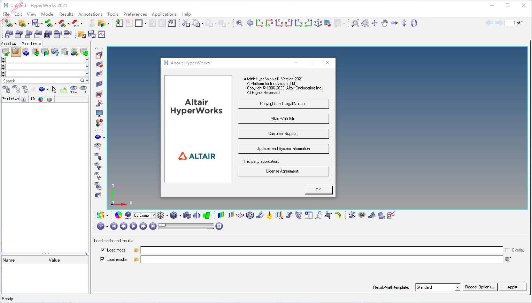The image size is (532, 303).
Task: Click the info column header icon
Action: click(23, 99)
